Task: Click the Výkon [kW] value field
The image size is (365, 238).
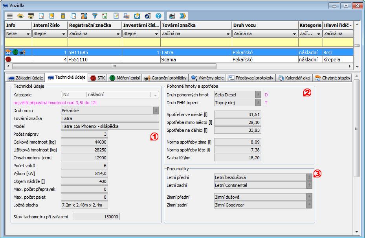Action: pos(84,173)
